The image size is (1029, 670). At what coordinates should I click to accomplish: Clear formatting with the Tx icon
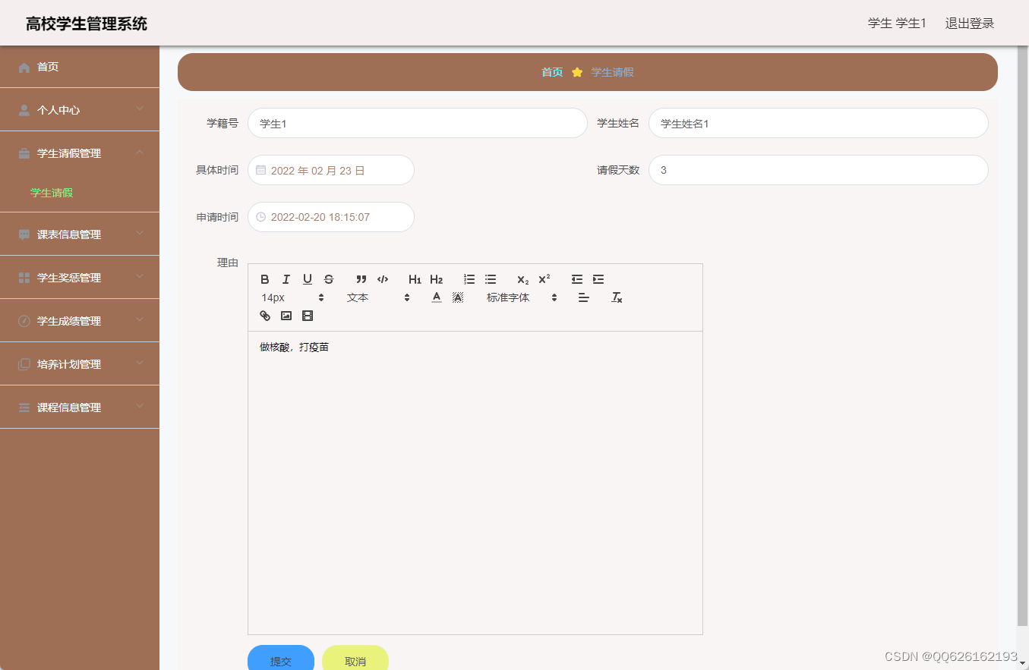(617, 297)
